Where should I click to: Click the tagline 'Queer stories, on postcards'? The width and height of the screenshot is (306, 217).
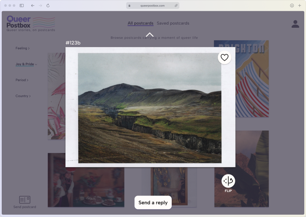click(31, 30)
